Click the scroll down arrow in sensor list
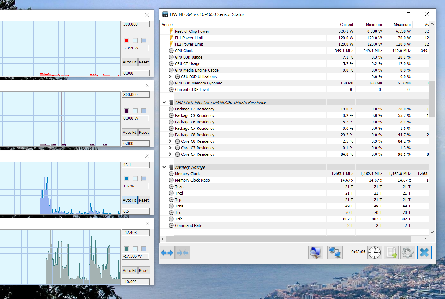The height and width of the screenshot is (299, 445). [x=432, y=232]
